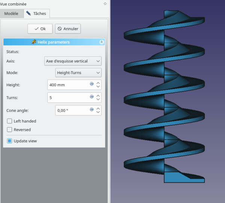Screen dimensions: 225x203
Task: Click the pencil icon on Tâches tab
Action: click(x=28, y=13)
